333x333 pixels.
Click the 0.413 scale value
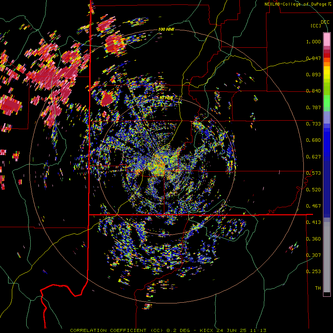tap(313, 222)
